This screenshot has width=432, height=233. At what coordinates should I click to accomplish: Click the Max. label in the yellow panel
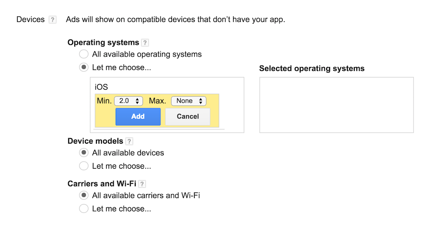pyautogui.click(x=157, y=101)
